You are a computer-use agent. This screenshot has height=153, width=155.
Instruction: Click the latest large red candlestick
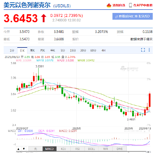150,100
